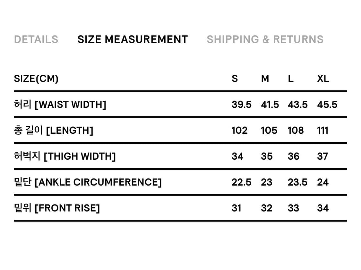Click the 111 length value for XL

[x=322, y=131]
